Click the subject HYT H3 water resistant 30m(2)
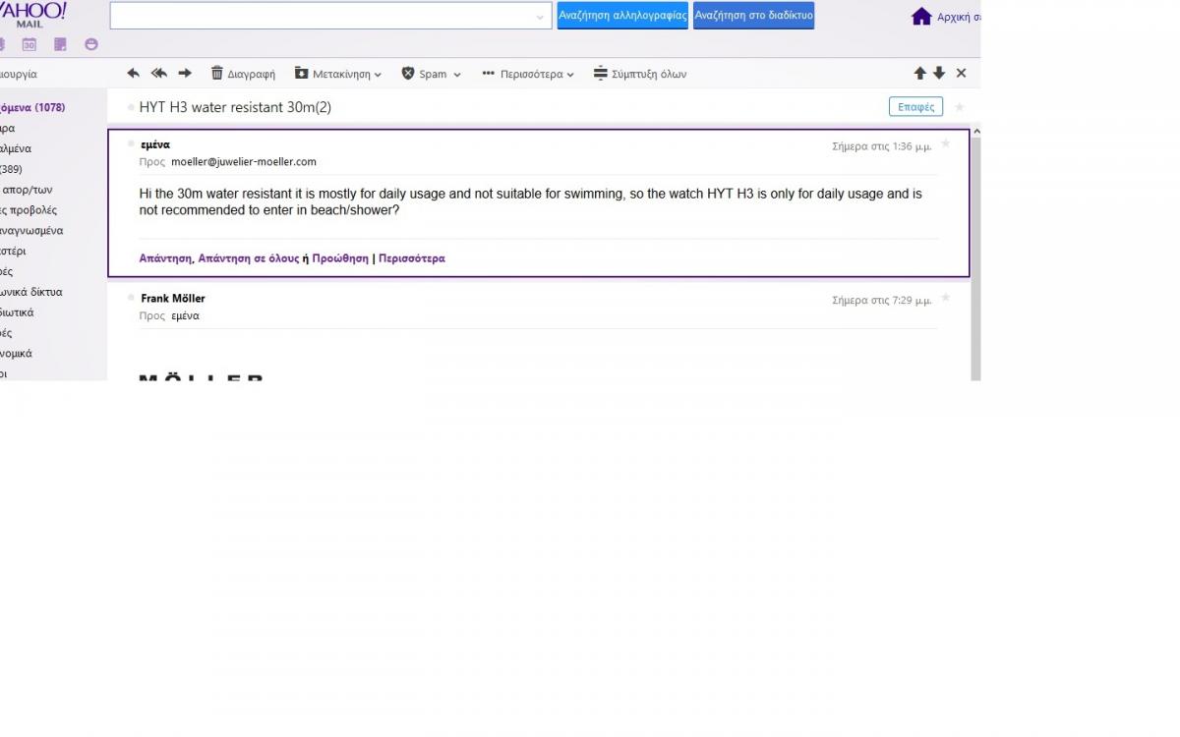 click(235, 107)
